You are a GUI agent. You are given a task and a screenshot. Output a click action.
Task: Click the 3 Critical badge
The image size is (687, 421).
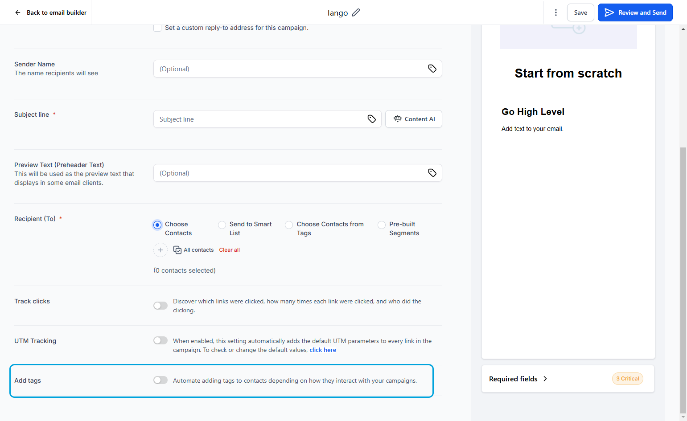[627, 379]
